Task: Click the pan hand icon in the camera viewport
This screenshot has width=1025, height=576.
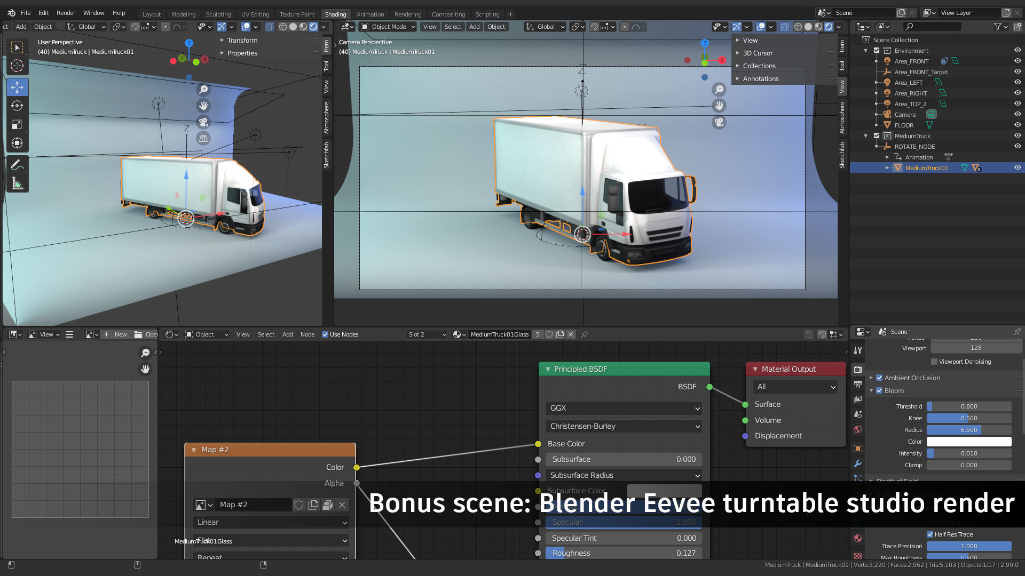Action: [x=719, y=106]
